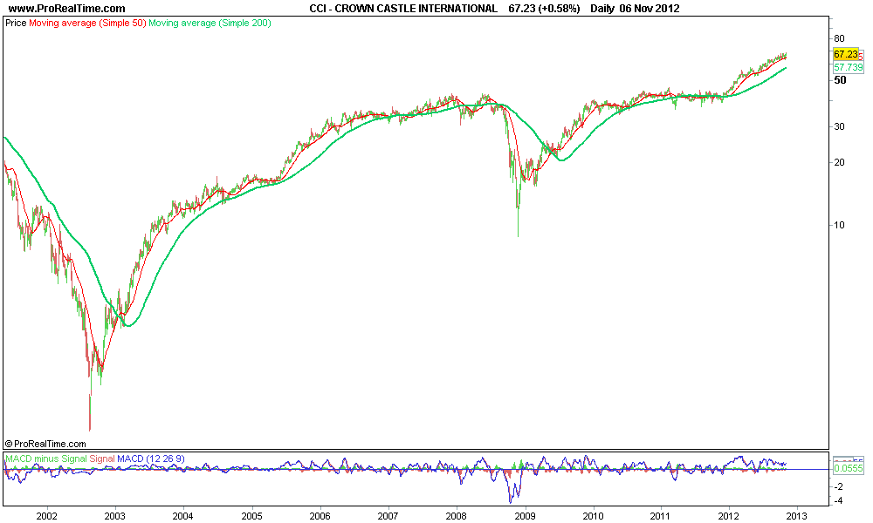Viewport: 873px width, 523px height.
Task: Click the Moving average (Simple 200) legend
Action: coord(210,24)
